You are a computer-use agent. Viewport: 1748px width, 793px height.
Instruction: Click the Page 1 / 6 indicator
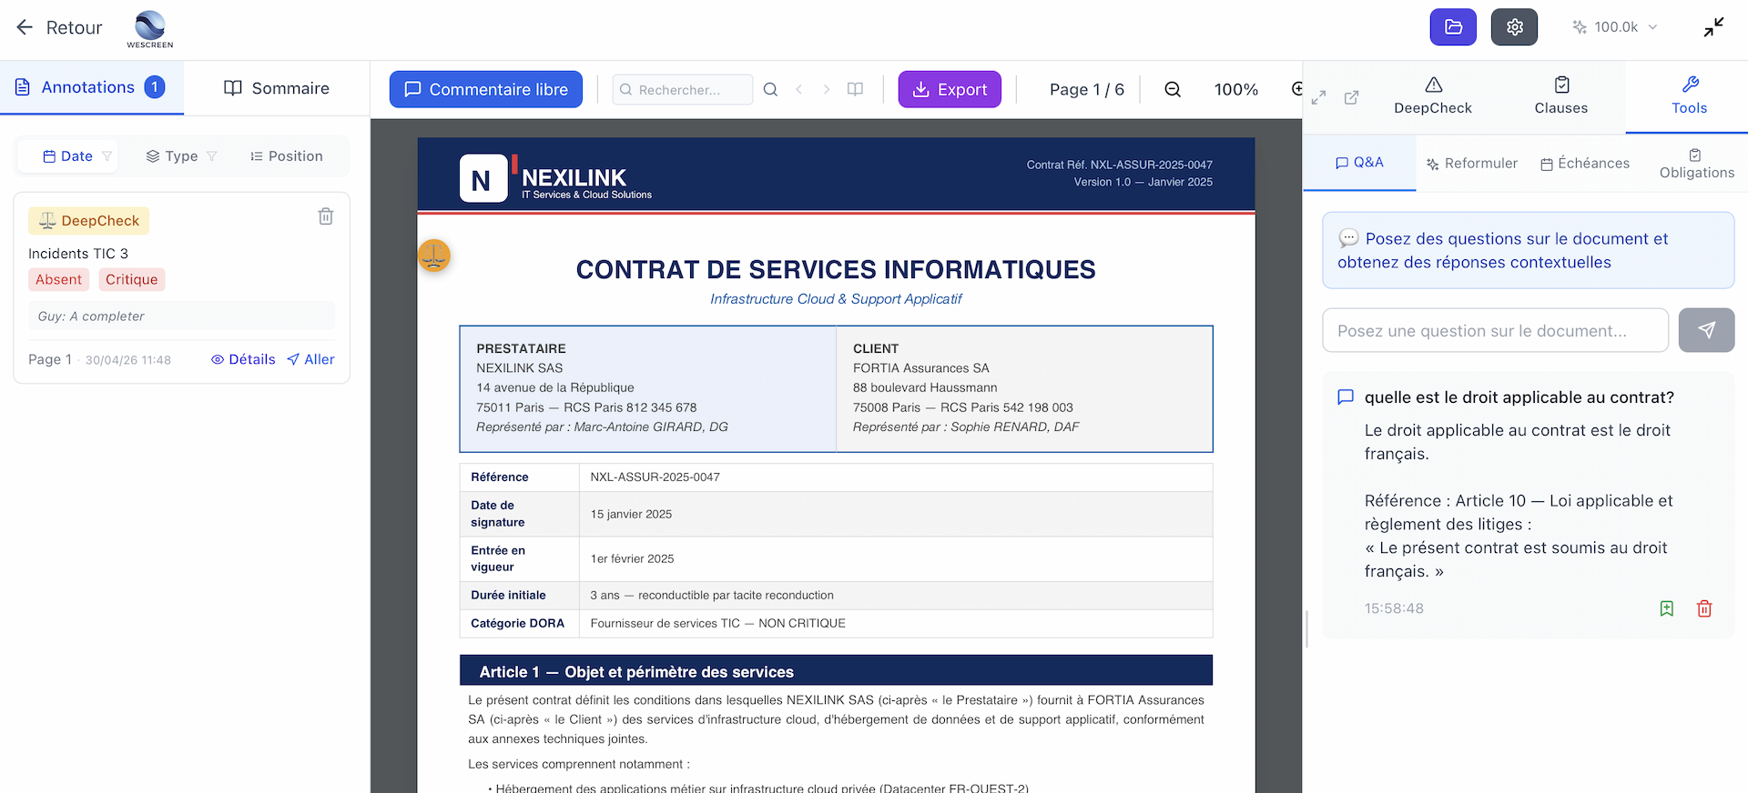coord(1087,89)
